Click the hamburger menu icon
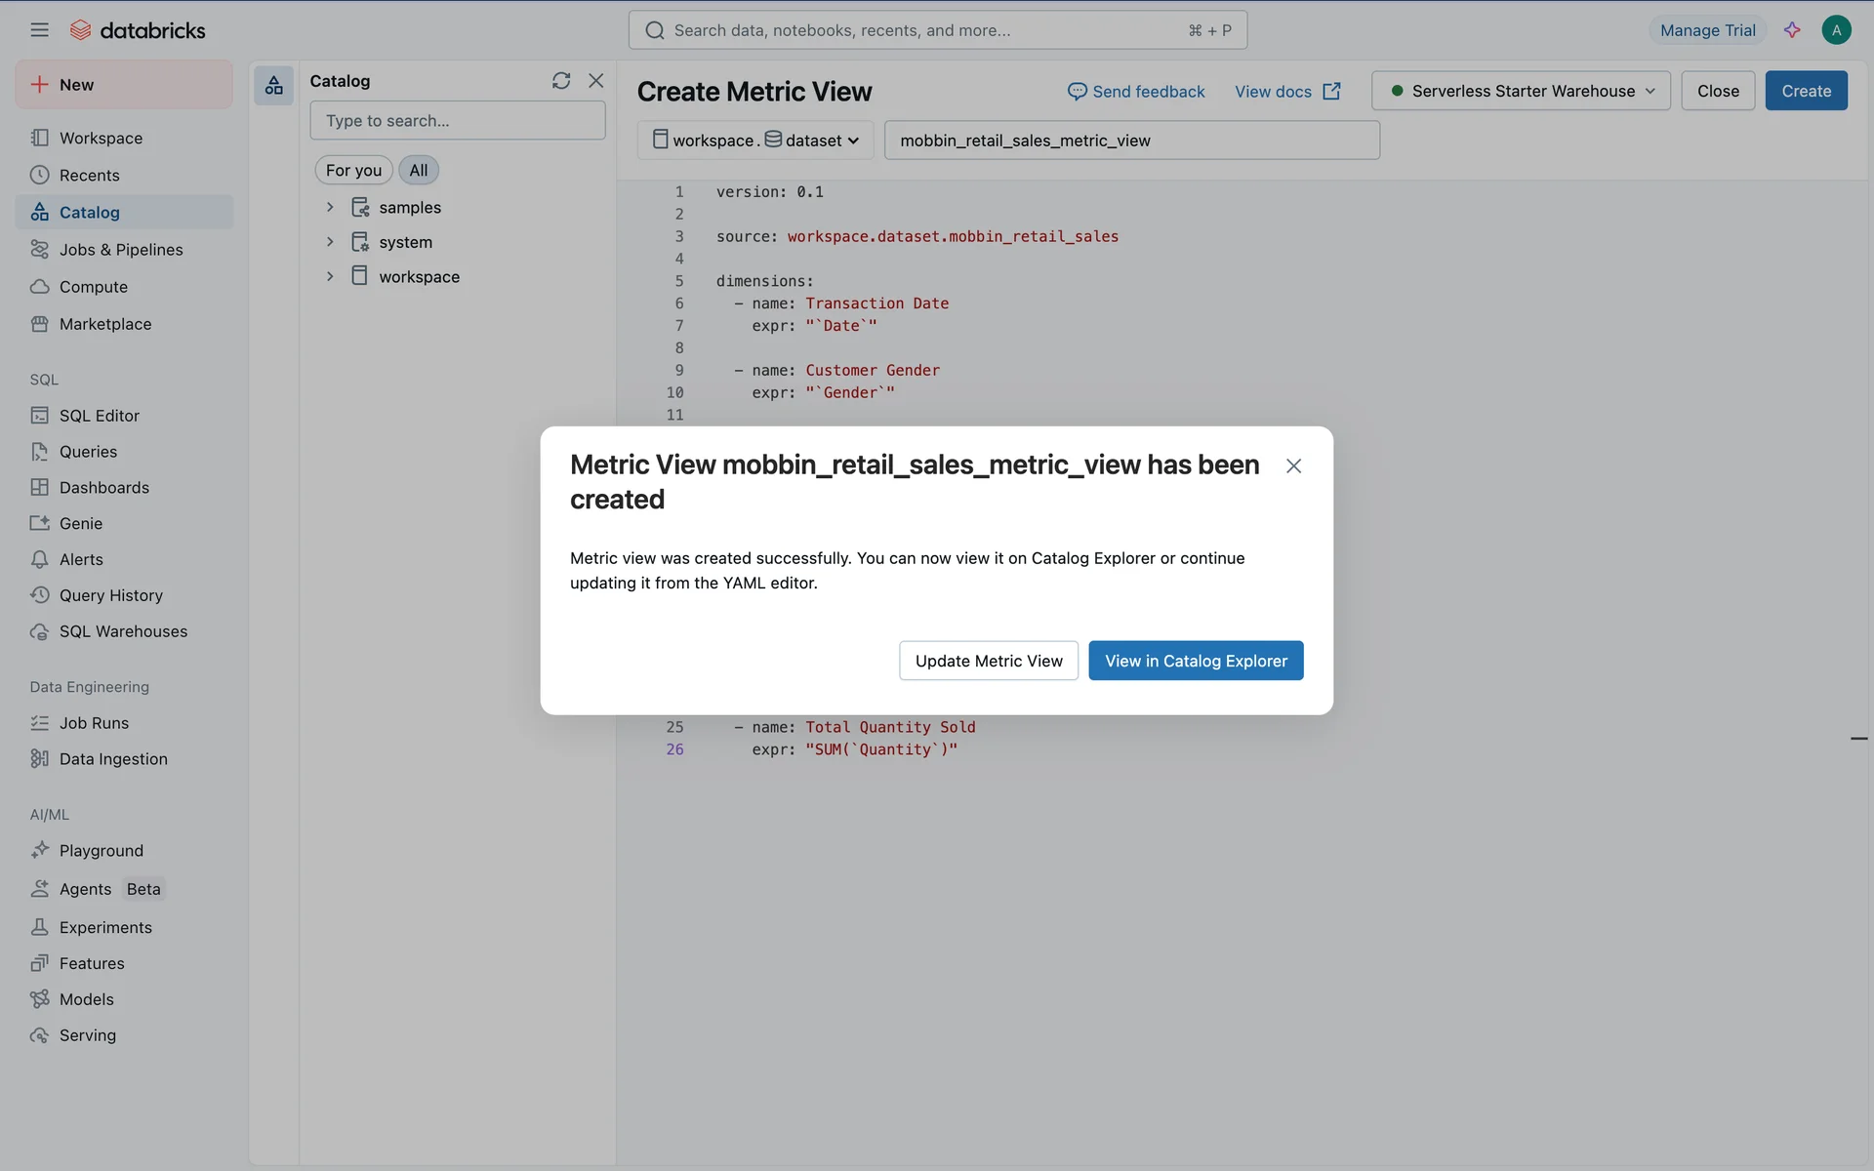 (x=39, y=30)
